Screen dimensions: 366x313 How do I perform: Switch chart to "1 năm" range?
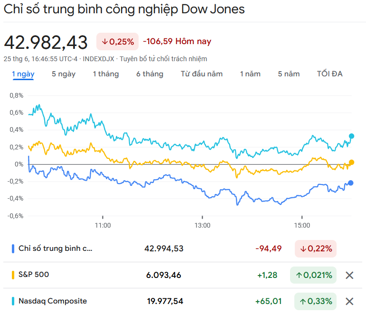pos(250,74)
